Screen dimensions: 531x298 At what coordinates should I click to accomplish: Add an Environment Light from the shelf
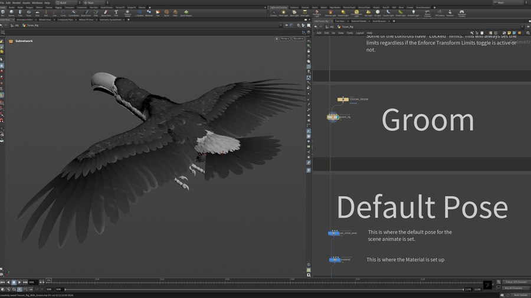pyautogui.click(x=356, y=13)
